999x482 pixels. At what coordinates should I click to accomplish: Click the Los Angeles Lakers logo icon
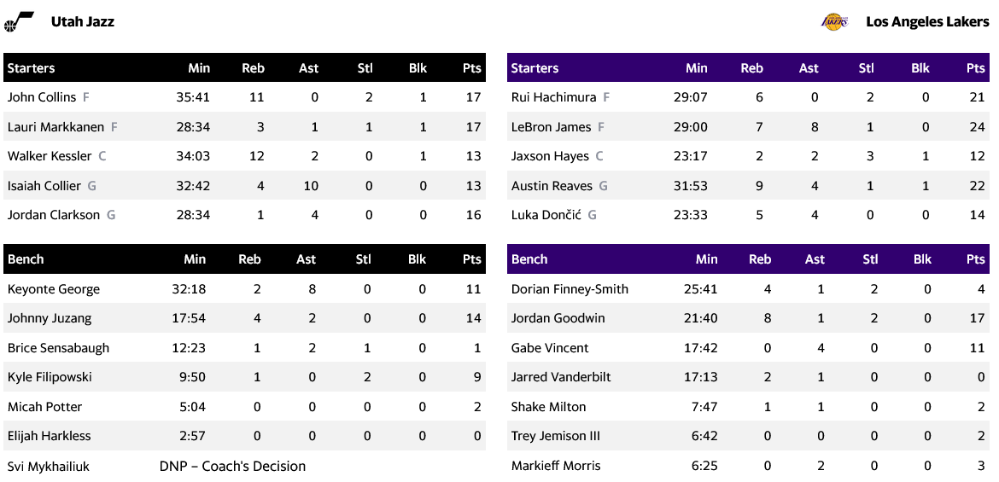pos(833,21)
